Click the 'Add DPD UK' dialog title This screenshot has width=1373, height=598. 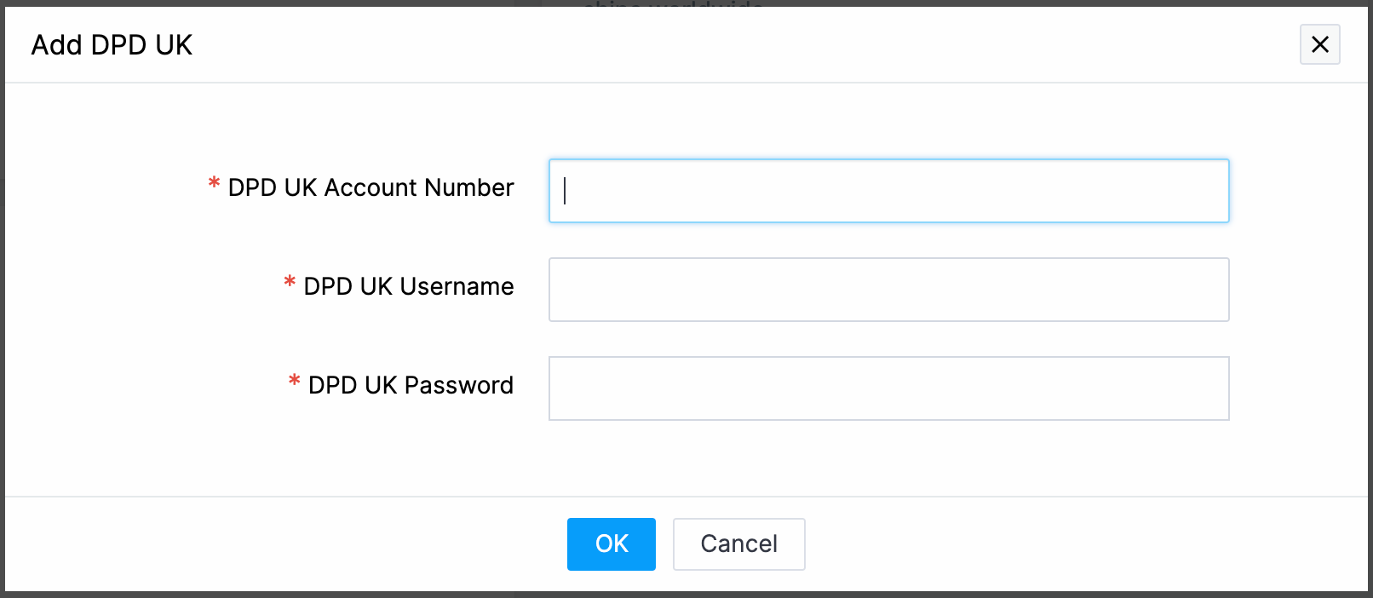click(x=112, y=44)
